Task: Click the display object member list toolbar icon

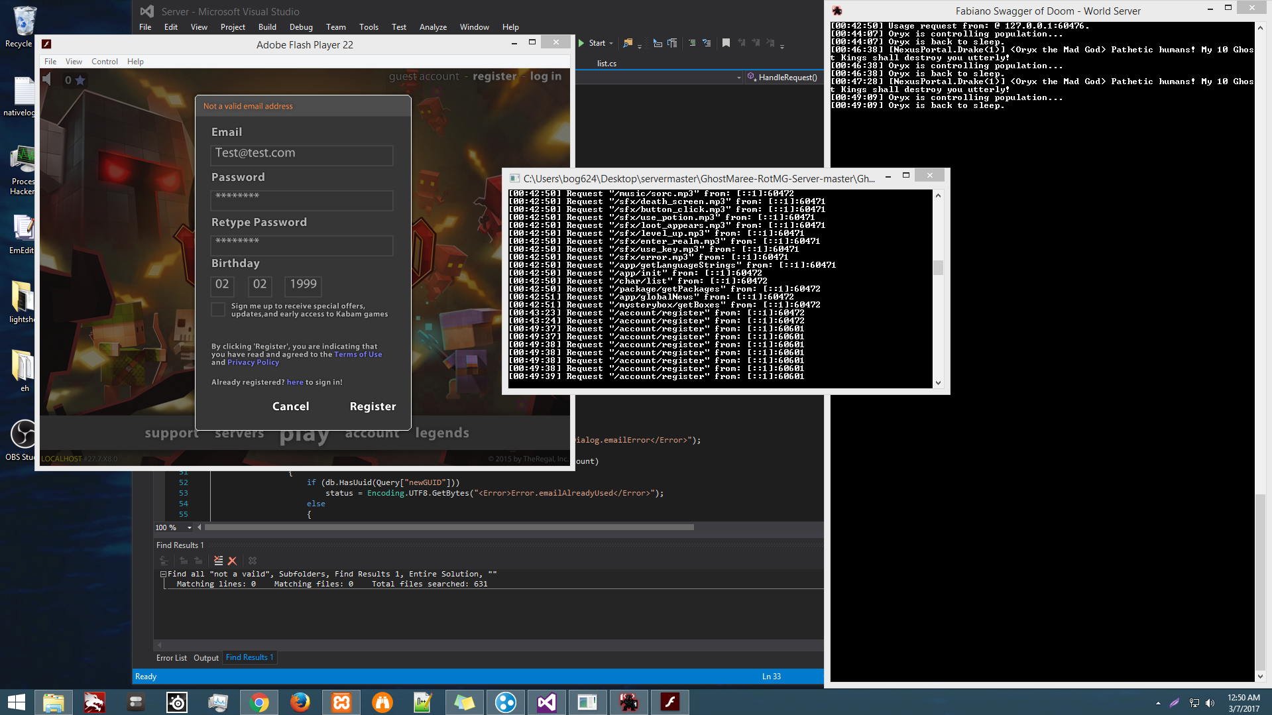Action: [658, 43]
